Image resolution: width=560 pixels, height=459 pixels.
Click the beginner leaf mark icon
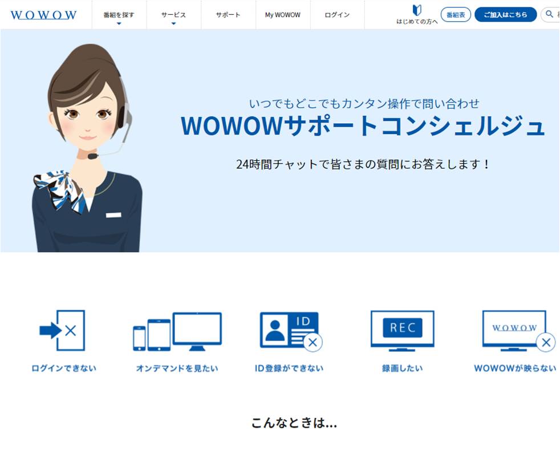coord(417,10)
